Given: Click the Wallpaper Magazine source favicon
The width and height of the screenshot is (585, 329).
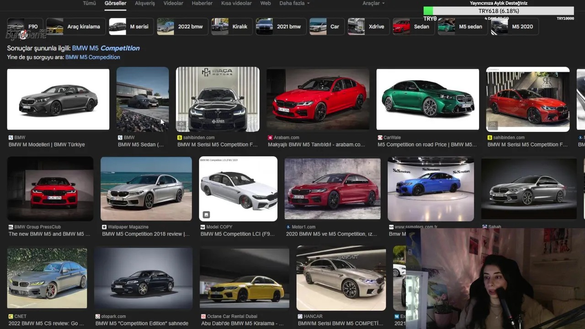Looking at the screenshot, I should tap(104, 227).
